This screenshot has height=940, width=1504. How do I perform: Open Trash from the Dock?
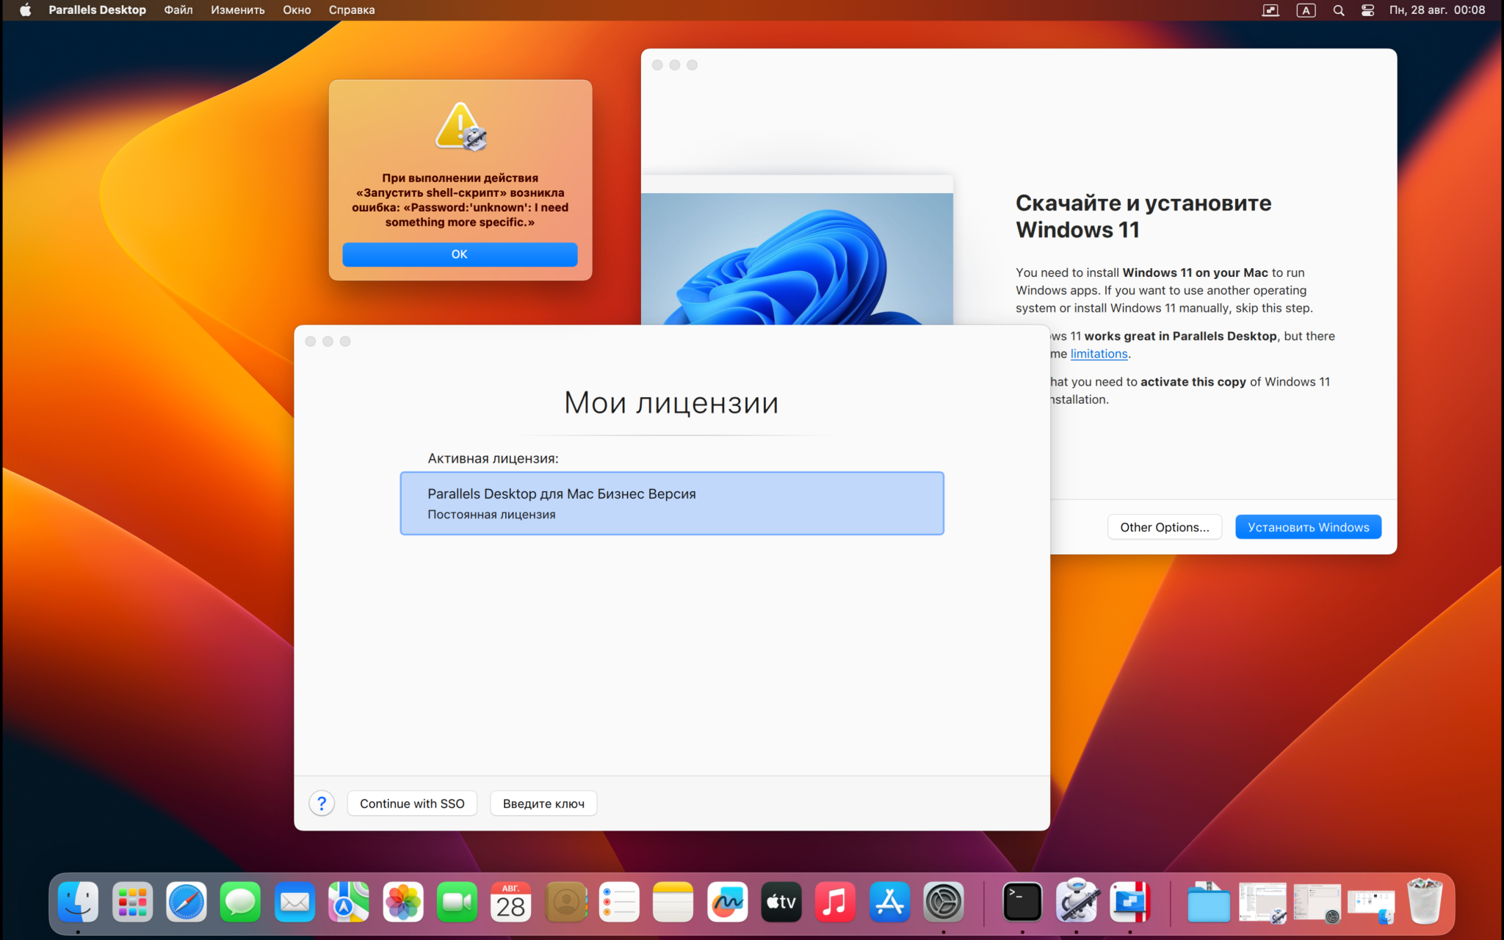[1425, 902]
